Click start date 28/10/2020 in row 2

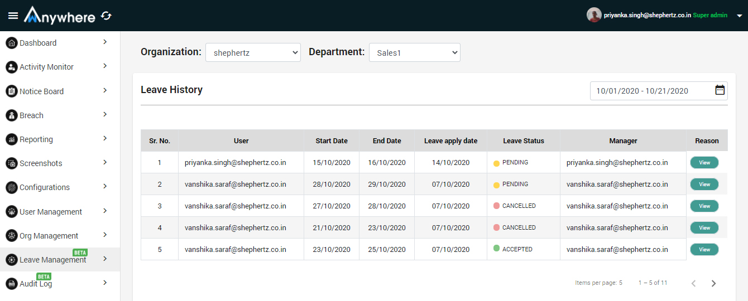pyautogui.click(x=332, y=184)
